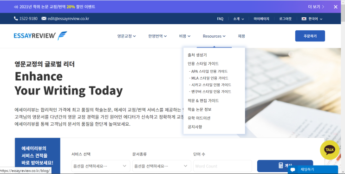This screenshot has height=174, width=345.
Task: Close the purple promotion banner
Action: 336,7
